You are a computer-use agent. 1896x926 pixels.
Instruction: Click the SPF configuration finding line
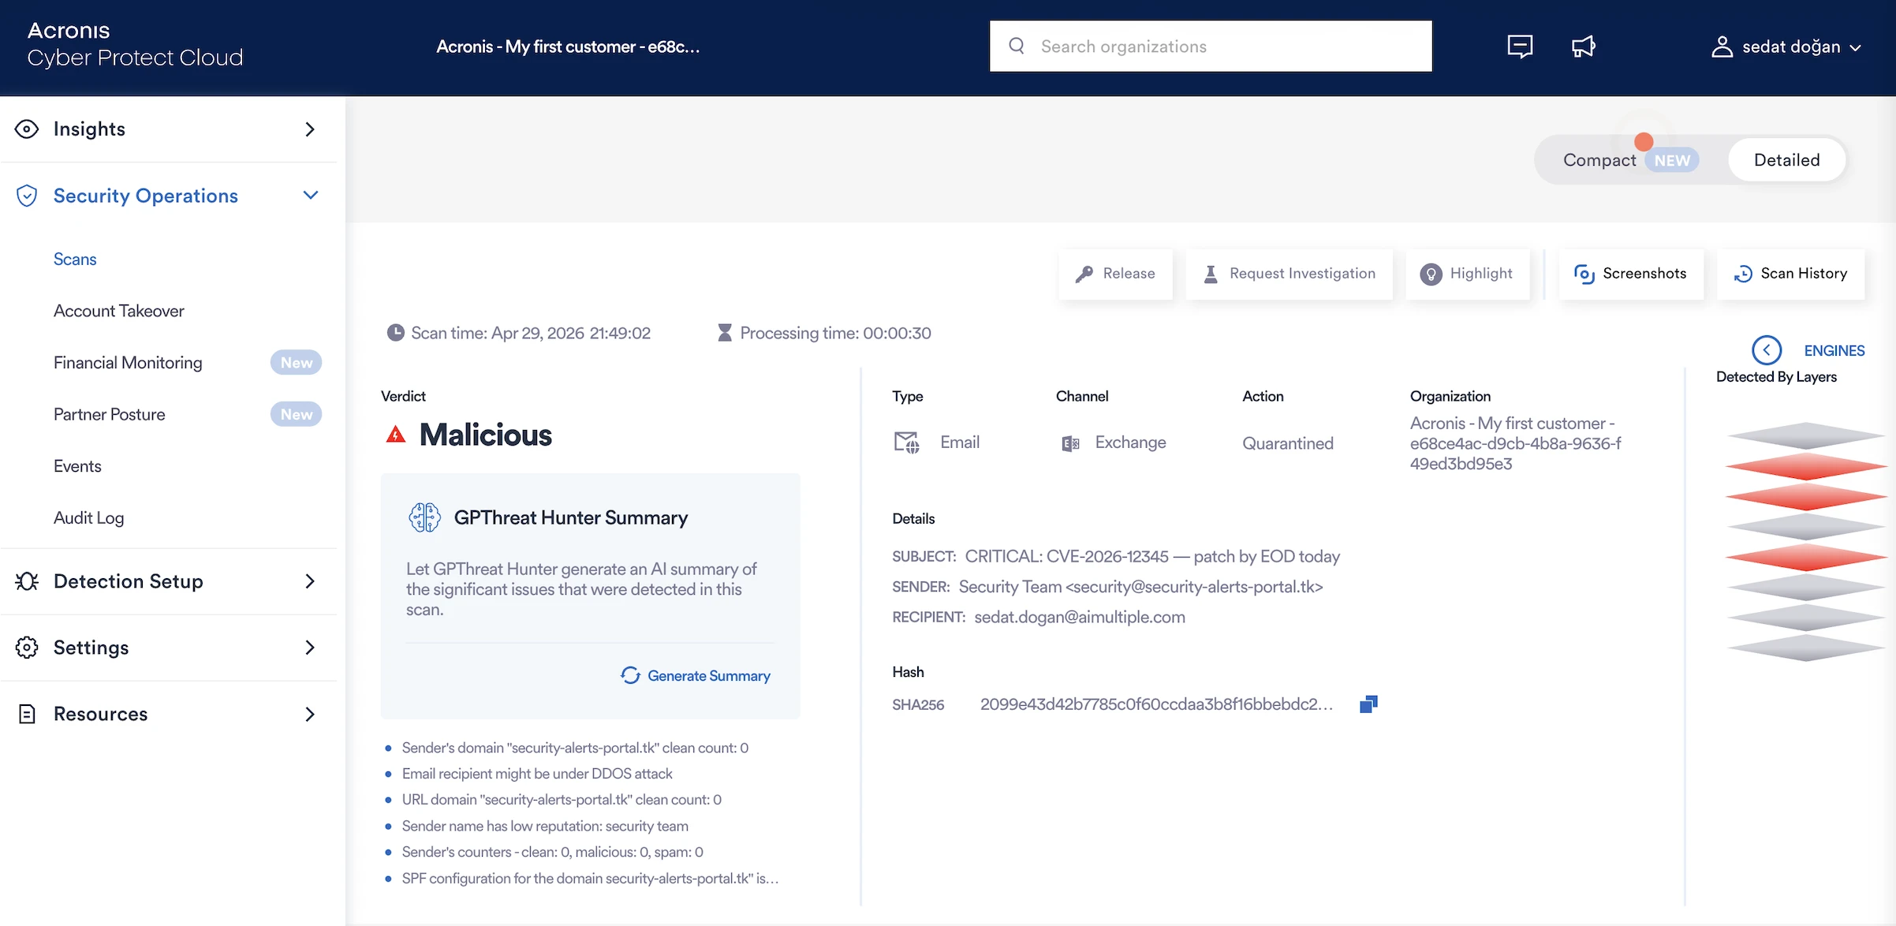(x=590, y=879)
